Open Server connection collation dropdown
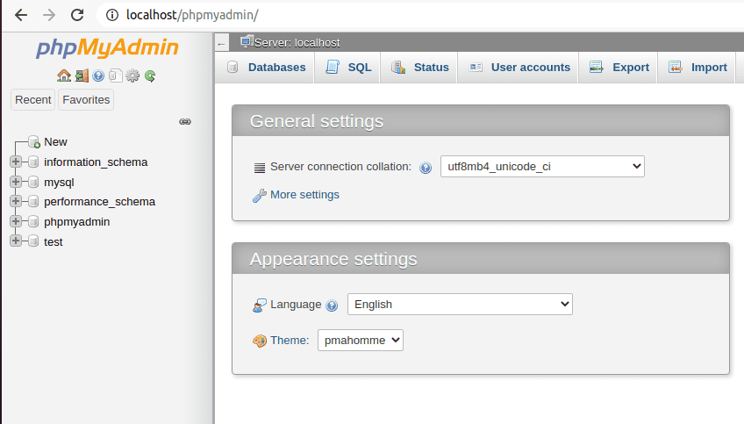Screen dimensions: 744x424 pyautogui.click(x=542, y=167)
